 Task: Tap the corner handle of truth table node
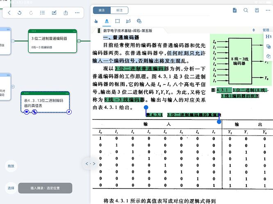(x=69, y=112)
